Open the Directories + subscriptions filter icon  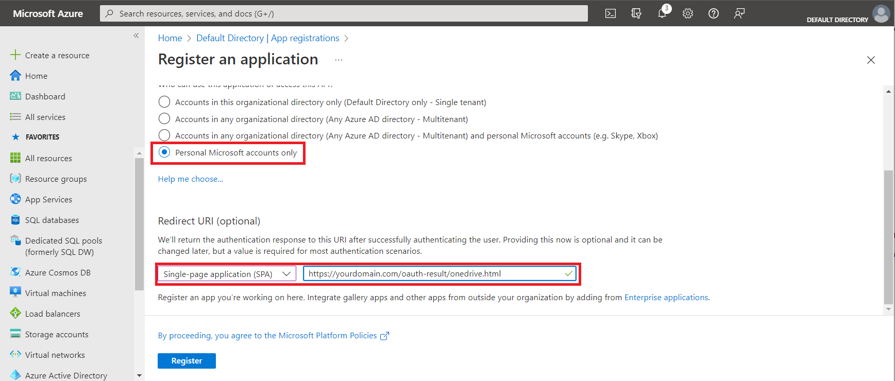point(636,13)
